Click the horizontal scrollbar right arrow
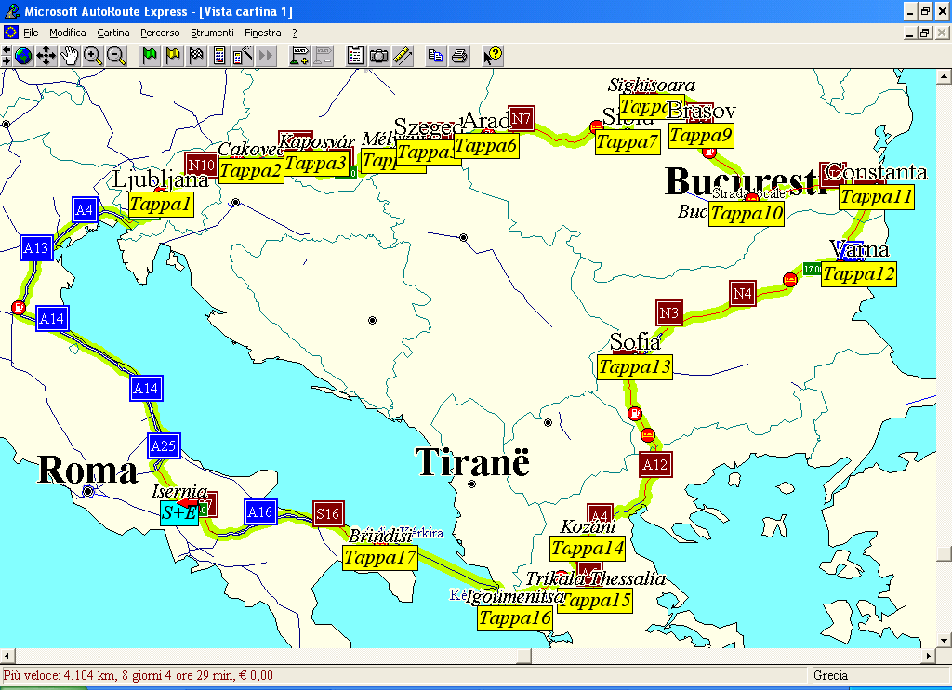Screen dimensions: 952x690 pyautogui.click(x=929, y=656)
